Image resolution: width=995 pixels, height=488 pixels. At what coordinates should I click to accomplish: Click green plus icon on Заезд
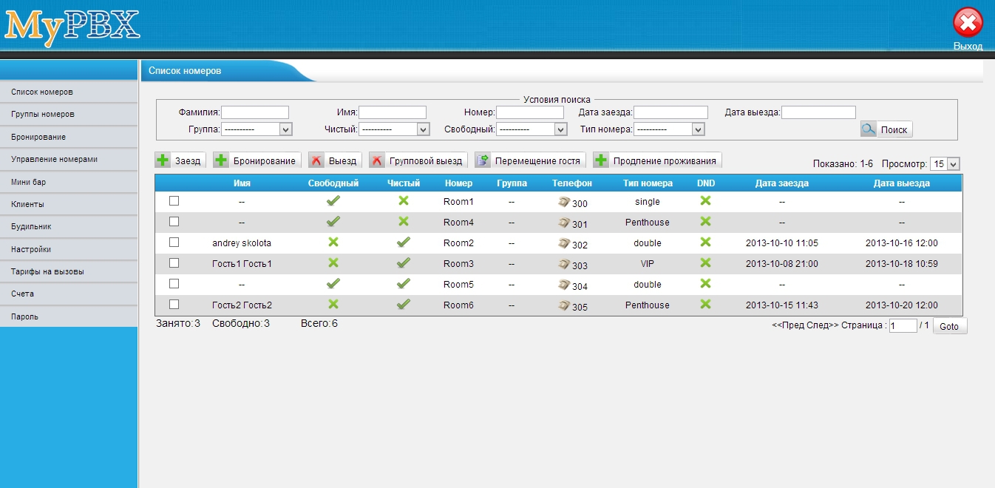pos(163,160)
